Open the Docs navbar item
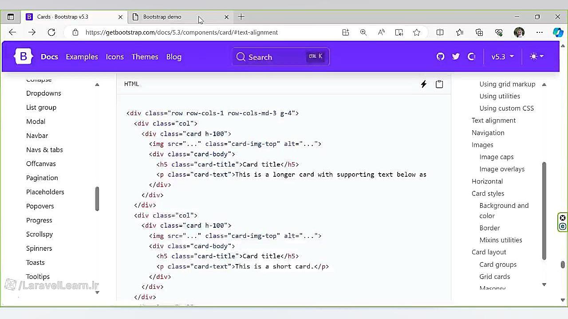Screen dimensions: 568x319 pos(49,57)
